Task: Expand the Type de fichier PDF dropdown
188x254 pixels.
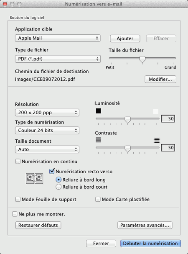Action: click(x=58, y=59)
